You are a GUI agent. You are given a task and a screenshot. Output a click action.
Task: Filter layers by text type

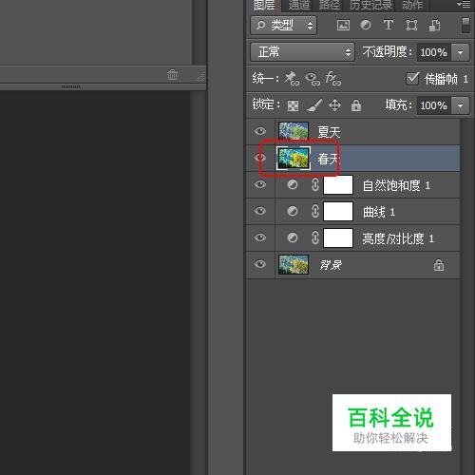[x=389, y=25]
